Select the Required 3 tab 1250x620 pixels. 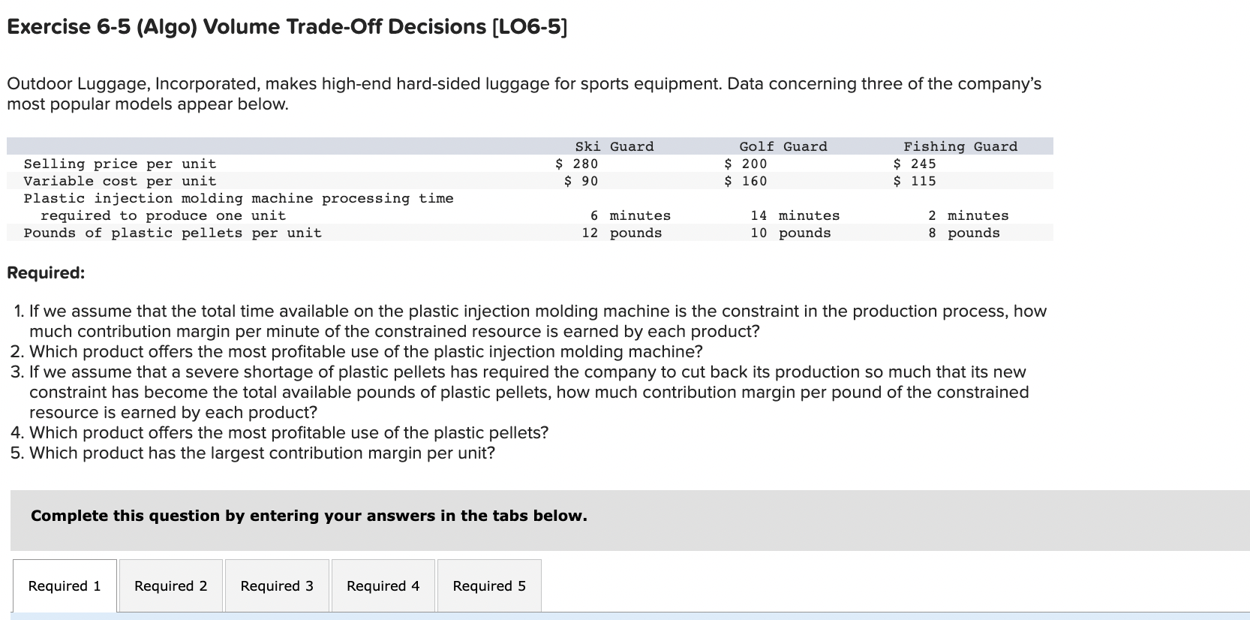click(277, 585)
